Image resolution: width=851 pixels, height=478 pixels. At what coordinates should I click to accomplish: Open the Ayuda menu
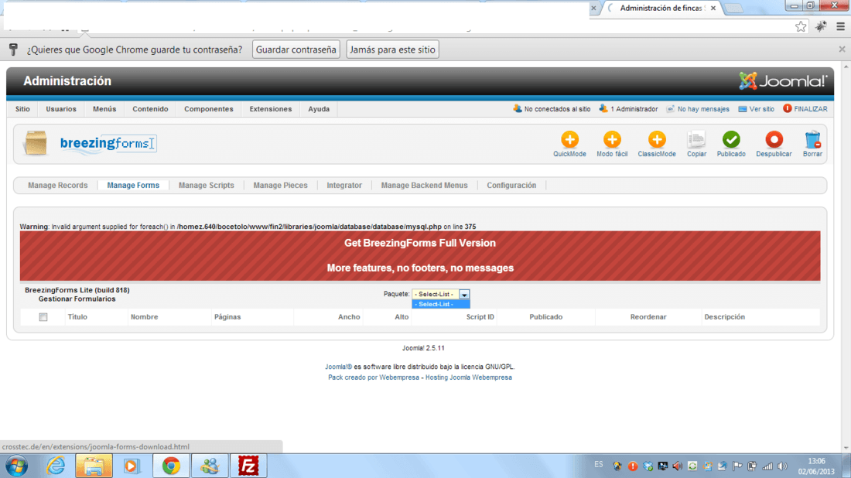tap(319, 109)
